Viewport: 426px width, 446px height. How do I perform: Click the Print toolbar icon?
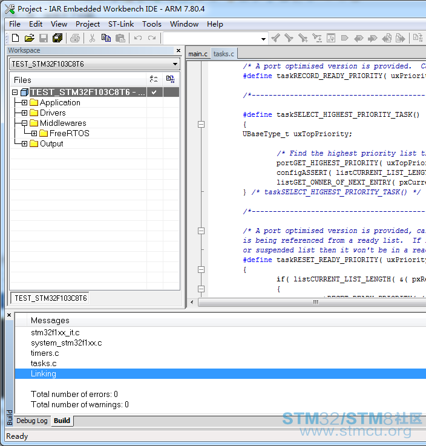pos(75,38)
